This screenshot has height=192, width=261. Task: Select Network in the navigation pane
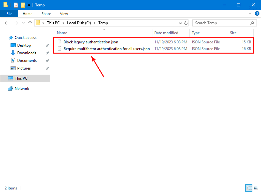(x=22, y=89)
